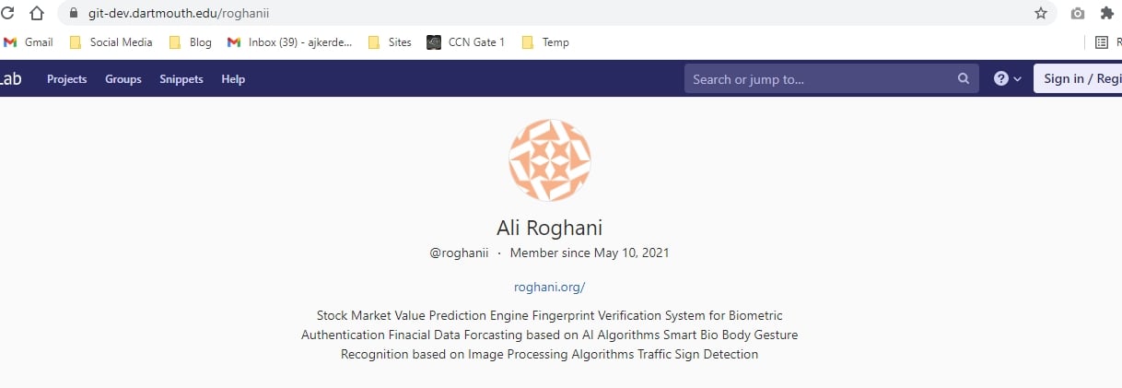The height and width of the screenshot is (388, 1122).
Task: Open the extensions puzzle piece icon
Action: pos(1106,14)
